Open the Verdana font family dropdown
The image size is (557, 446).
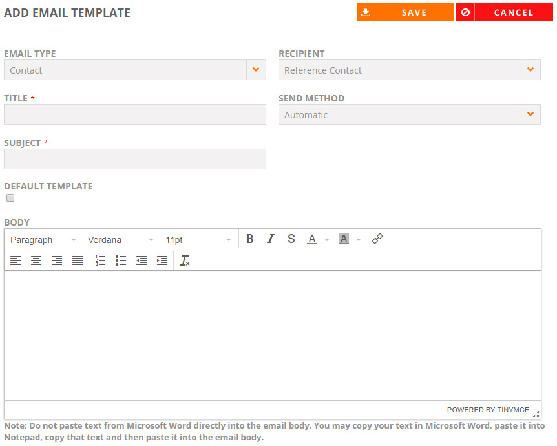click(120, 240)
